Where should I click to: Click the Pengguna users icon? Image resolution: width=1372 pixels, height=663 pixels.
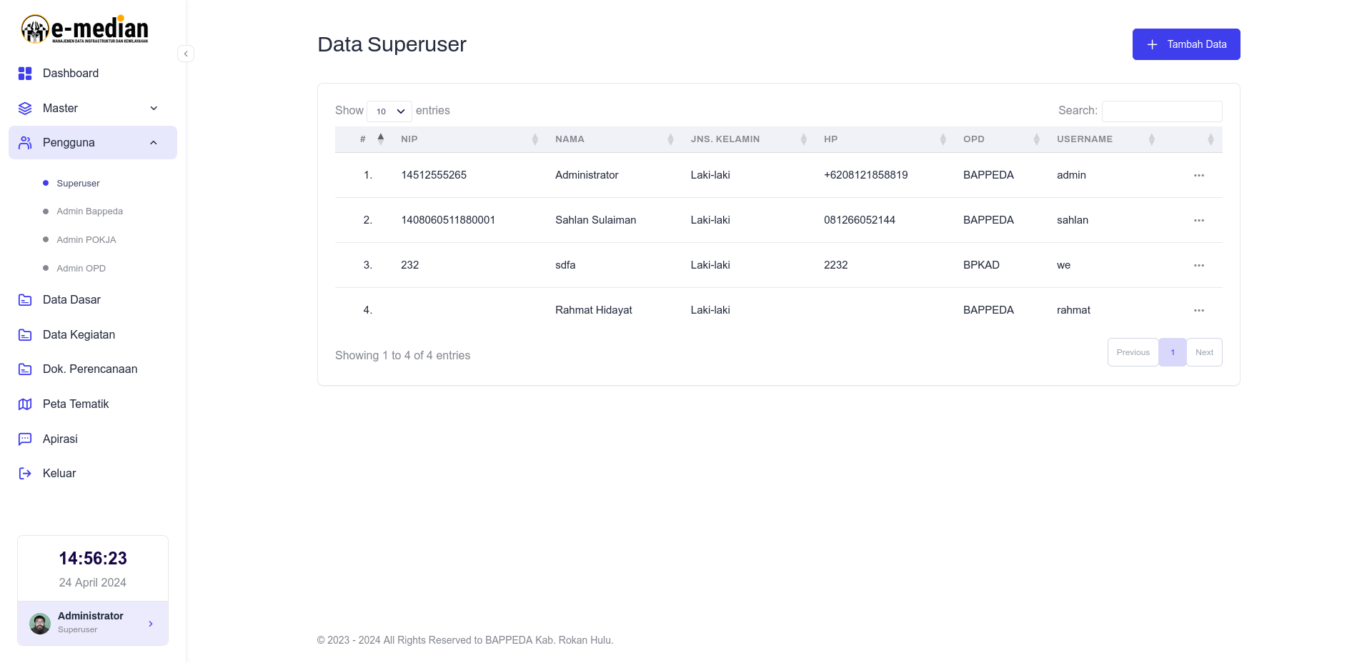pyautogui.click(x=25, y=143)
